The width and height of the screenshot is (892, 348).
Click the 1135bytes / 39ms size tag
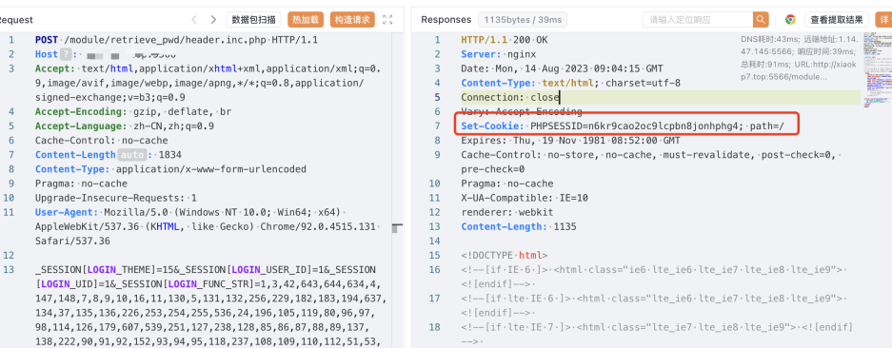point(523,20)
